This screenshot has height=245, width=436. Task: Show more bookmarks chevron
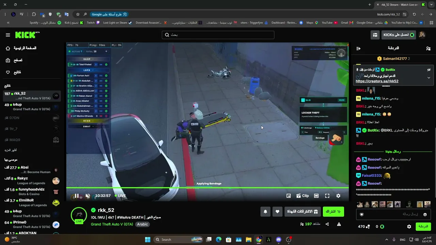click(x=8, y=23)
